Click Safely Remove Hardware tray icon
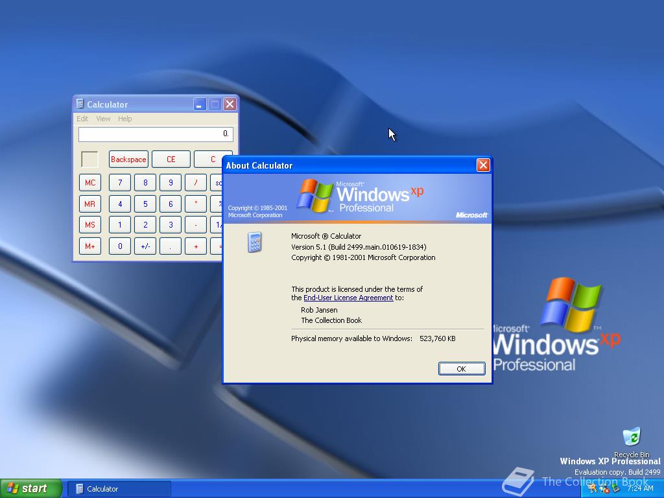 click(616, 489)
